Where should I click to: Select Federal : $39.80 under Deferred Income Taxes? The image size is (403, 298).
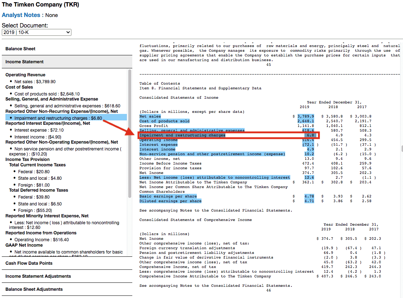pos(34,197)
